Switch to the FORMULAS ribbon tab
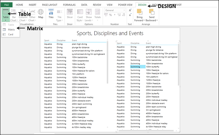 (69, 5)
